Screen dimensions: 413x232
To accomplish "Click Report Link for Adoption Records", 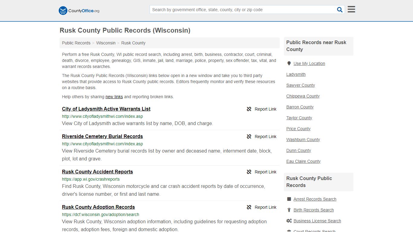I will tap(265, 207).
